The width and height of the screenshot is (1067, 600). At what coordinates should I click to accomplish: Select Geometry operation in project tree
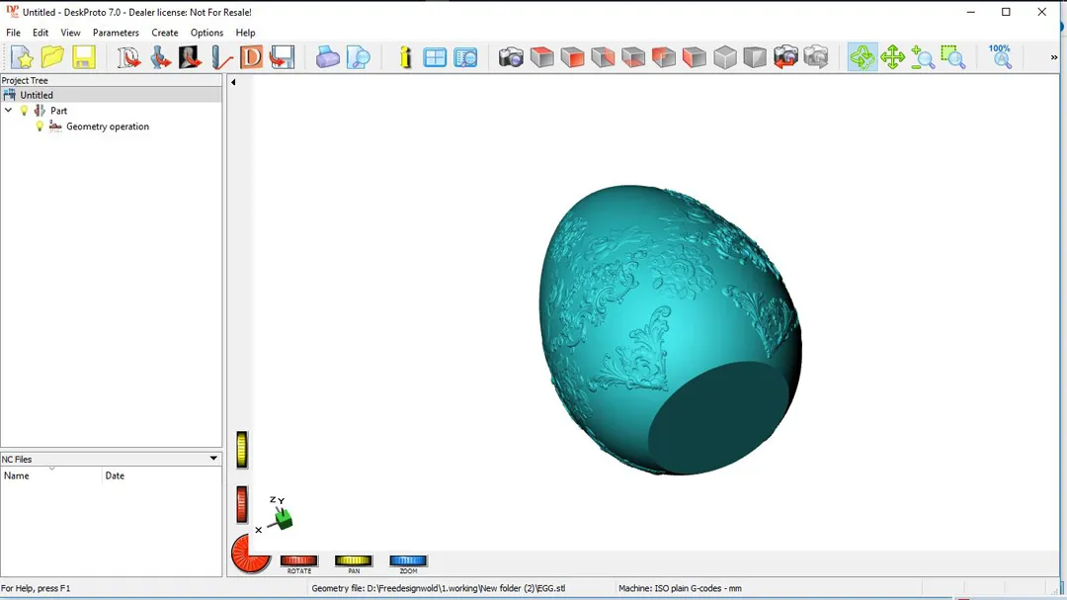[107, 127]
